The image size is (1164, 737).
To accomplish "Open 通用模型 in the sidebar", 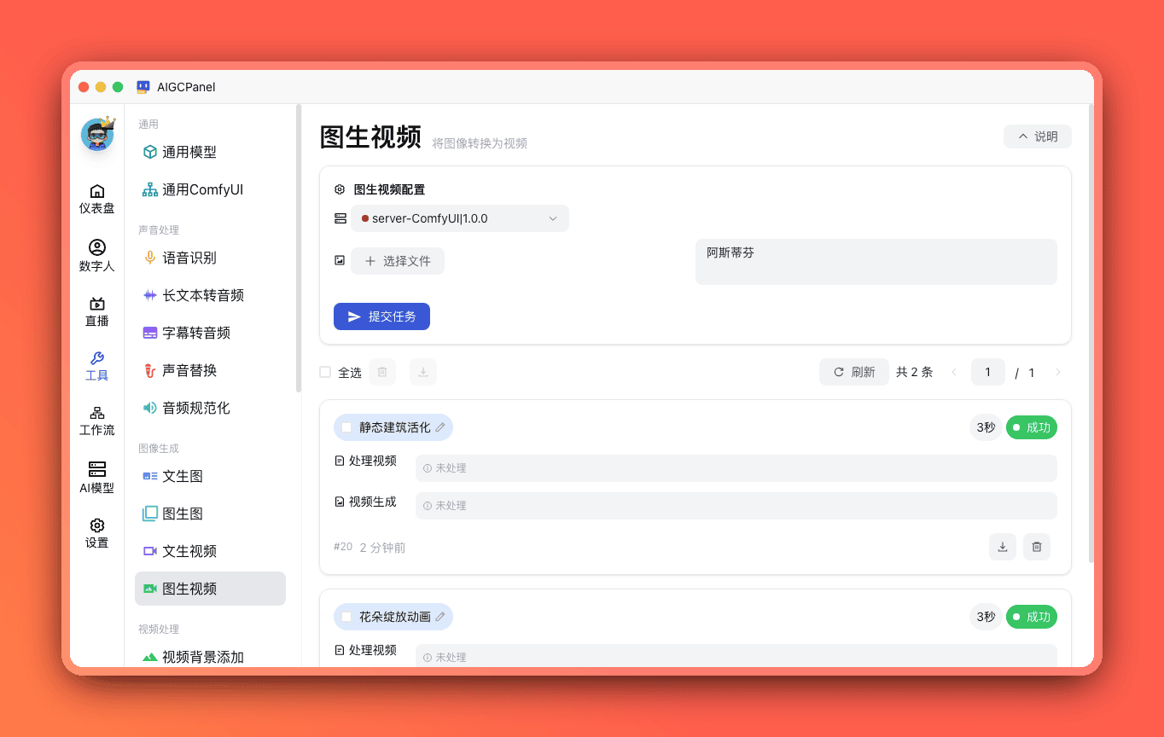I will click(210, 152).
